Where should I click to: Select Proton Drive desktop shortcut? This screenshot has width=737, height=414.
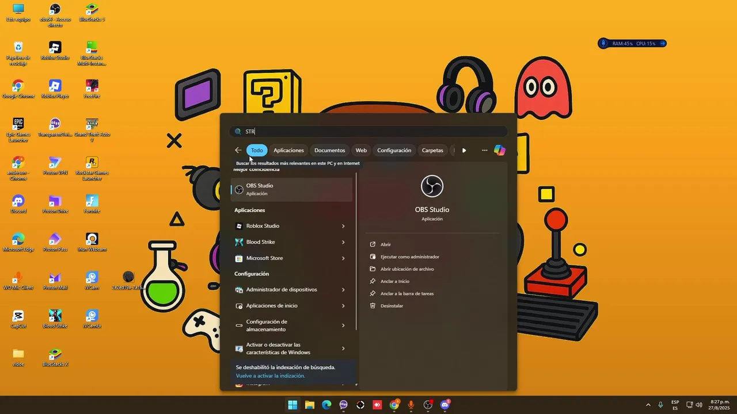[x=55, y=204]
